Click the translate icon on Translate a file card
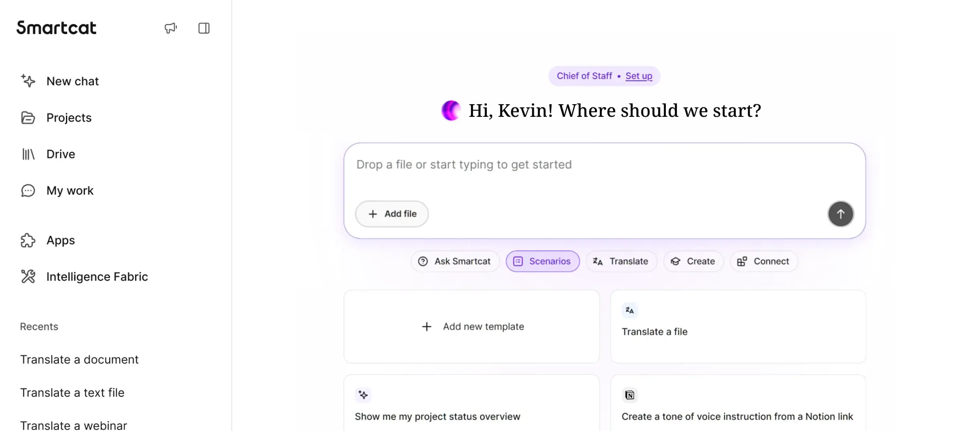Image resolution: width=961 pixels, height=431 pixels. point(630,310)
